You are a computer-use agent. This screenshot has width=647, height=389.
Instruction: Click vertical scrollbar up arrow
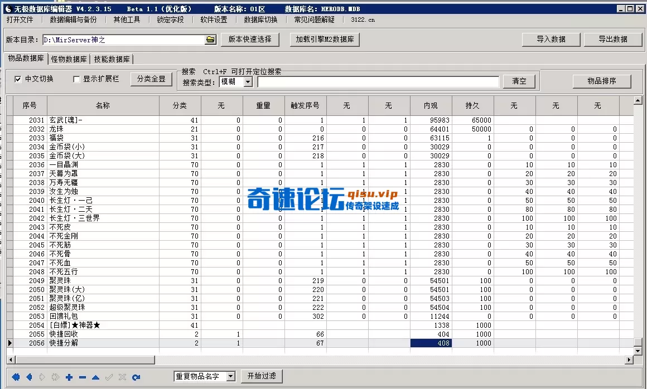pyautogui.click(x=638, y=100)
